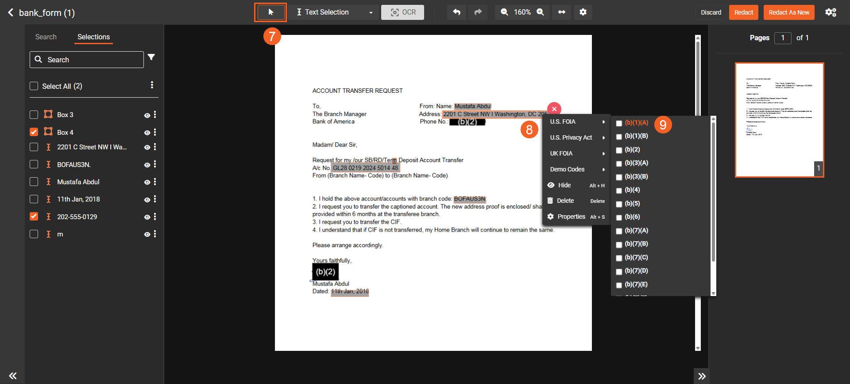Click the undo arrow icon
Viewport: 850px width, 384px height.
(x=456, y=12)
